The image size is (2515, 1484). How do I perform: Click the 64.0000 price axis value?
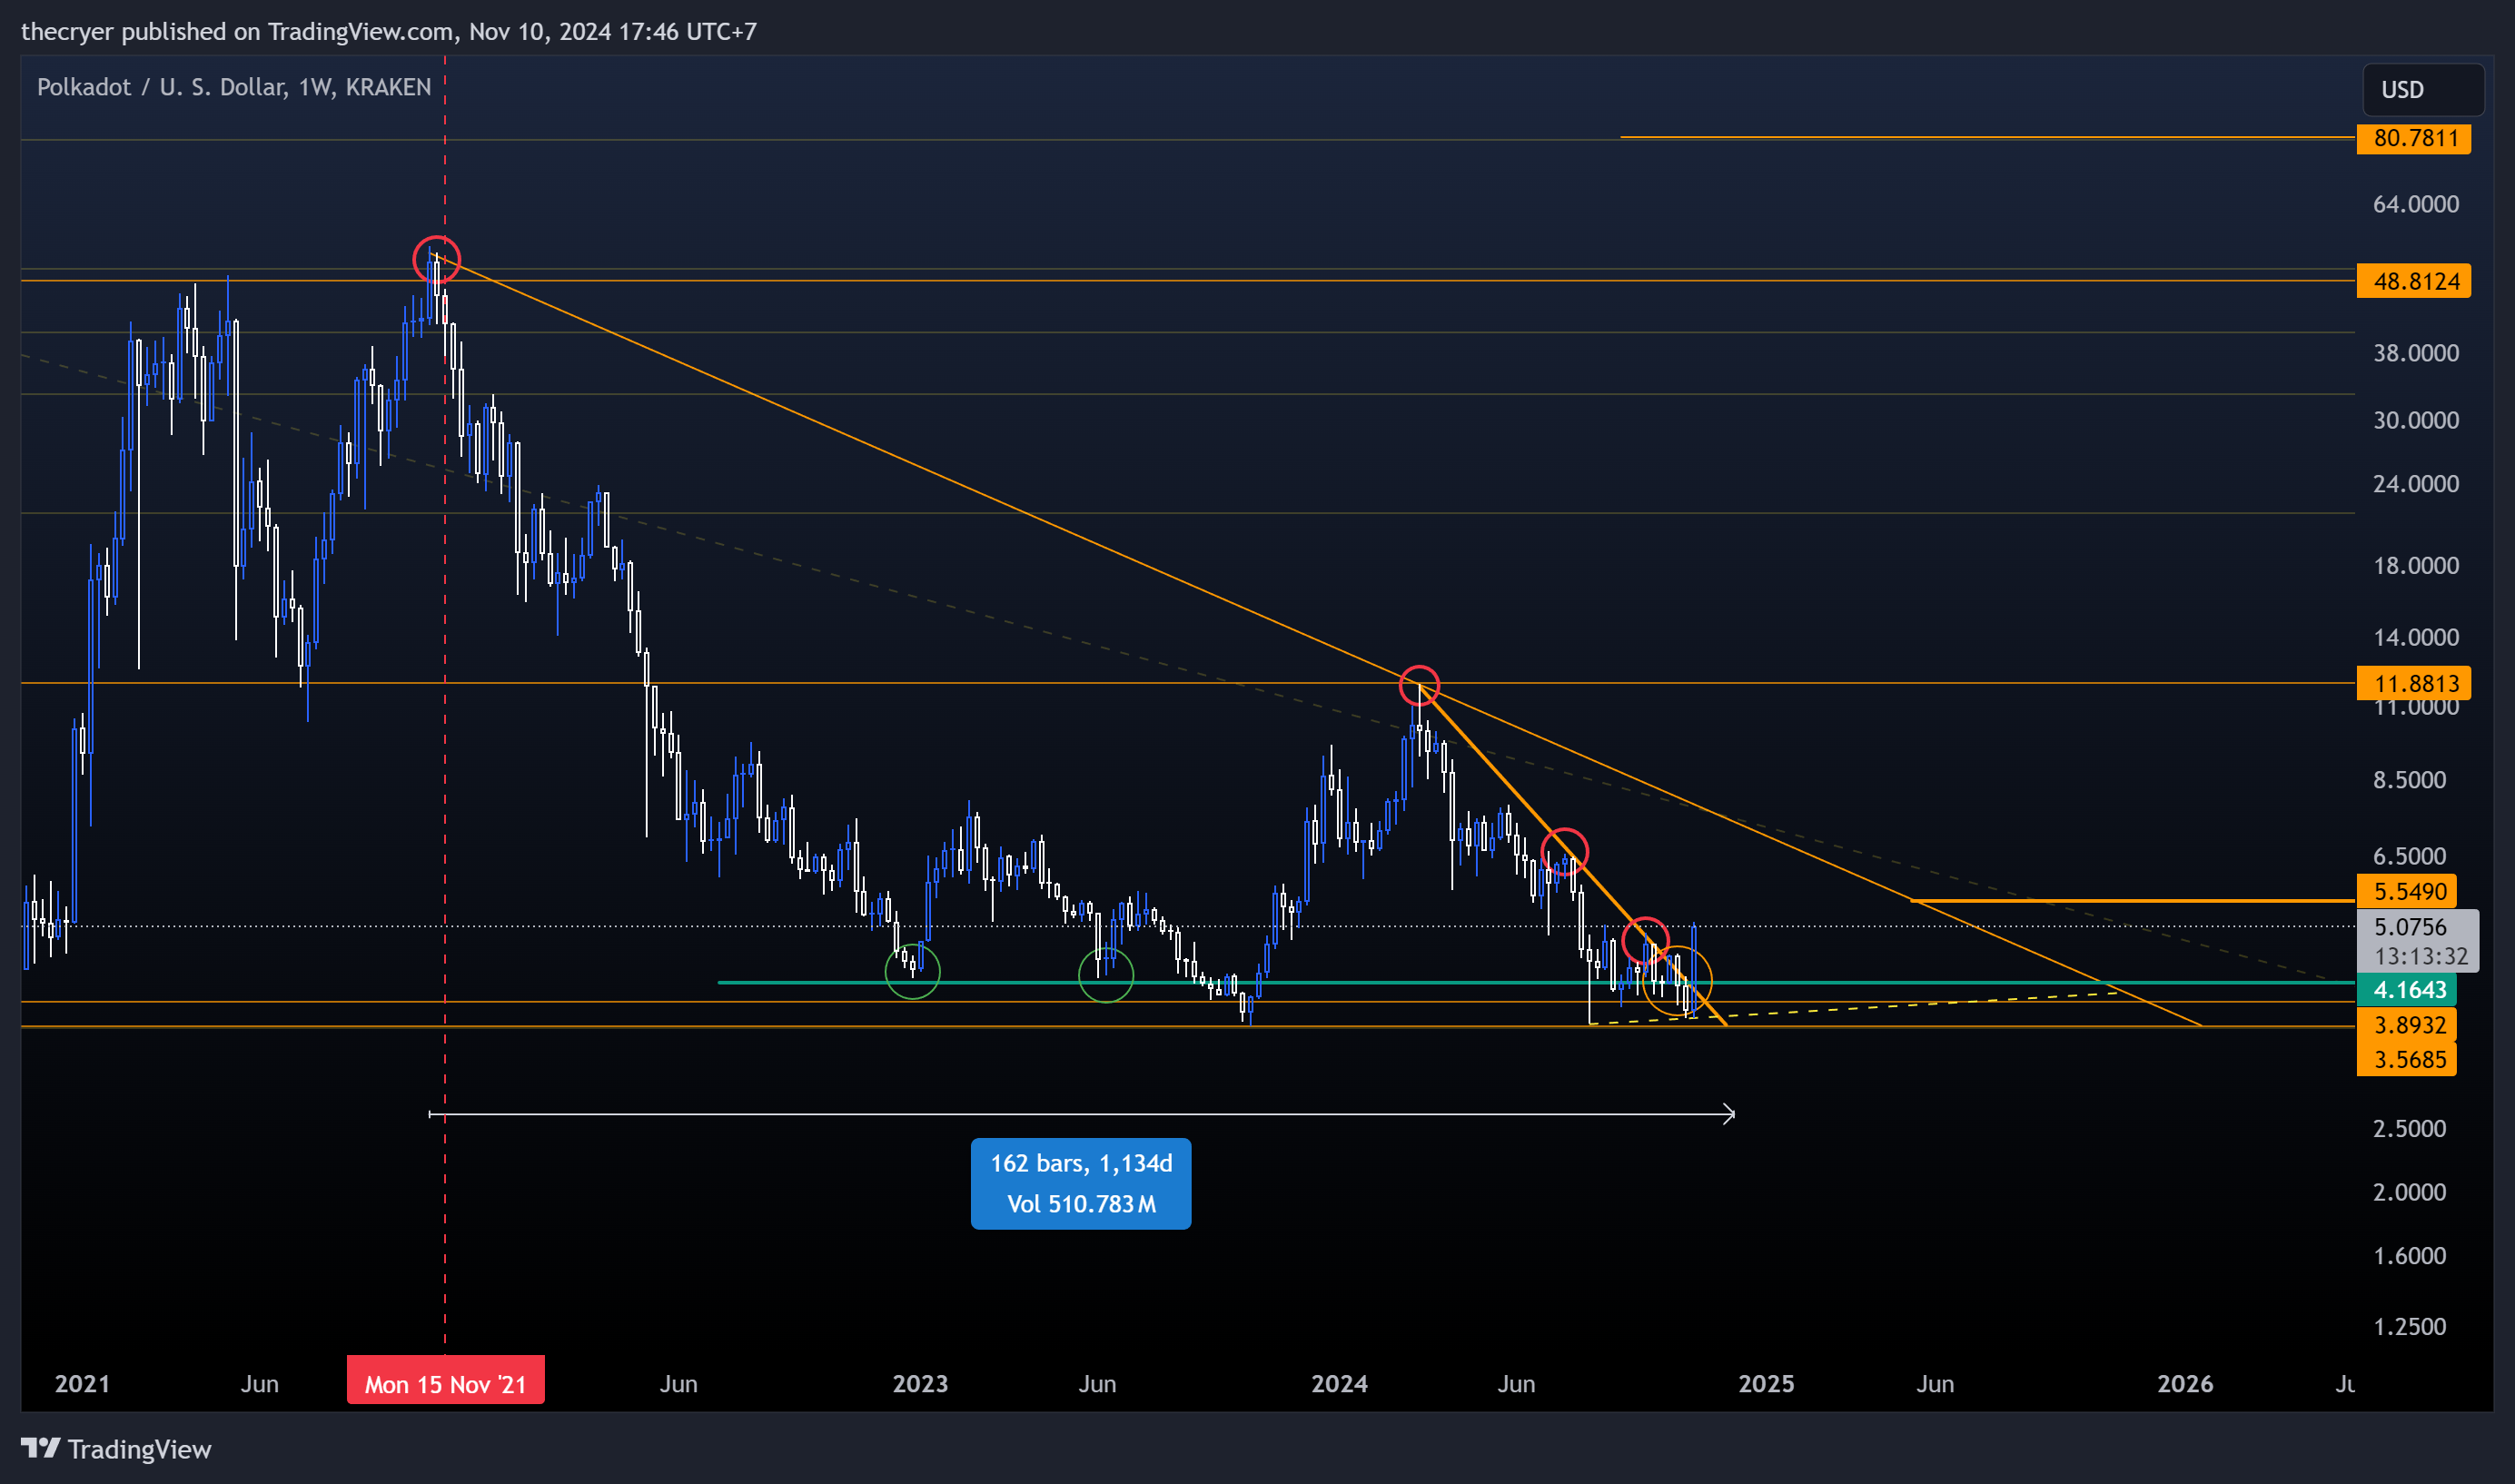pos(2416,204)
